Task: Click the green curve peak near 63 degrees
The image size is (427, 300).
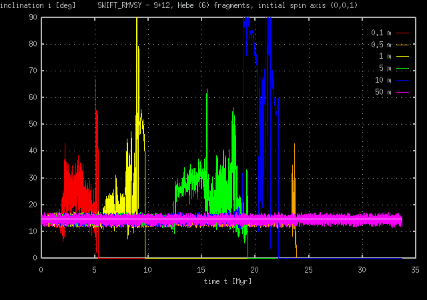Action: (207, 90)
